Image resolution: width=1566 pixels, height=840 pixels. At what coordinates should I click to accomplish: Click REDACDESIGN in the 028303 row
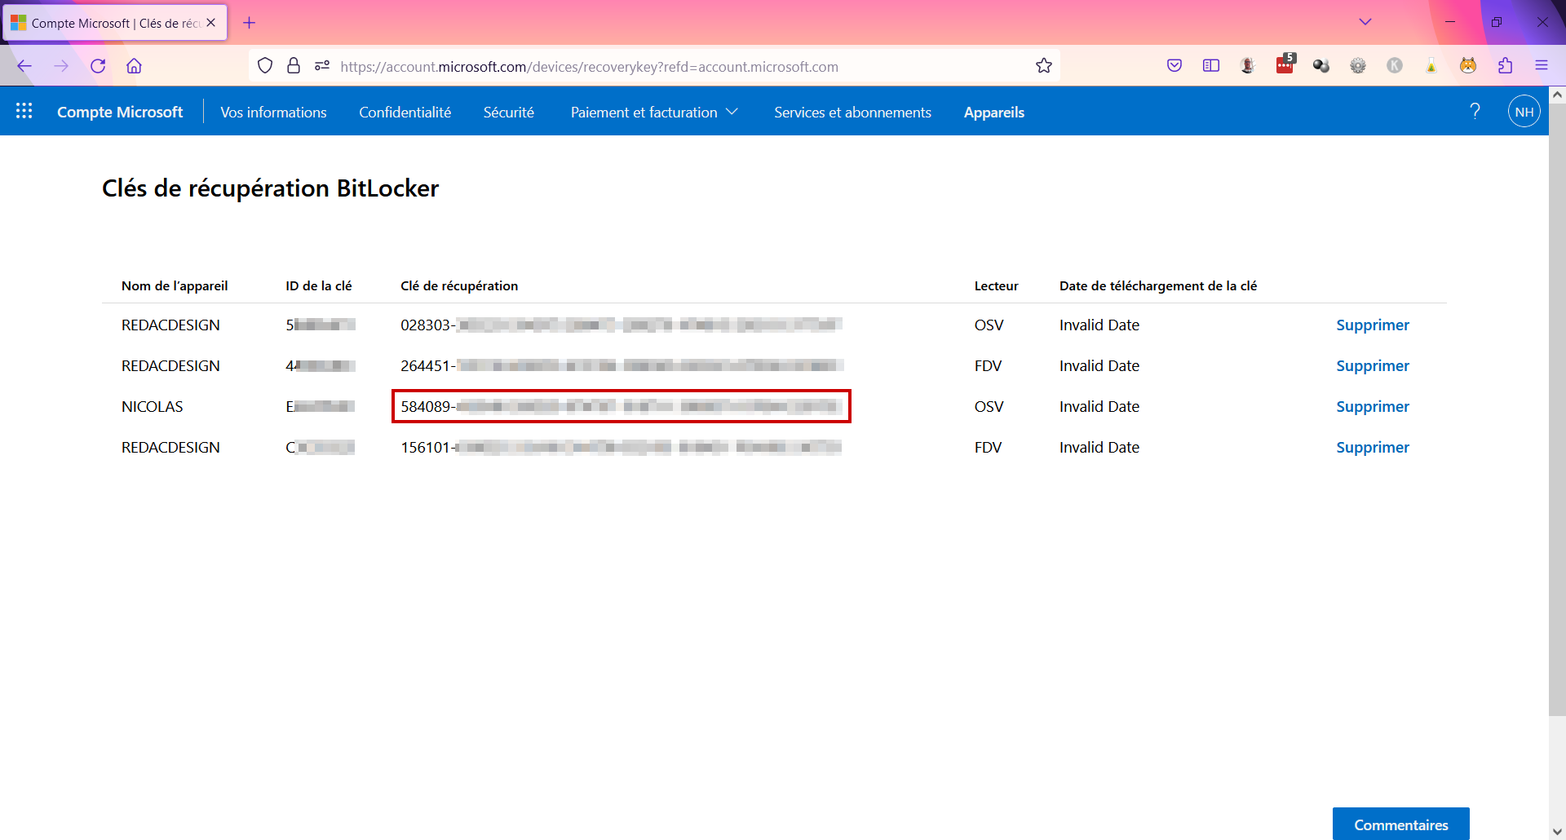pos(170,325)
